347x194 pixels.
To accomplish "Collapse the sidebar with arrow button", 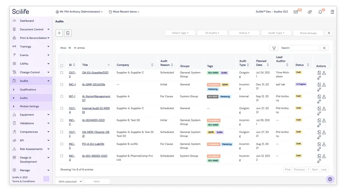I will coord(46,179).
